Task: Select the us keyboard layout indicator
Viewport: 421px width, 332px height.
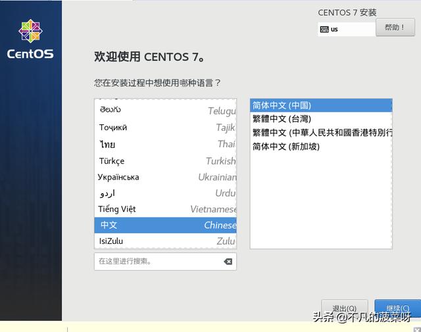Action: click(347, 29)
